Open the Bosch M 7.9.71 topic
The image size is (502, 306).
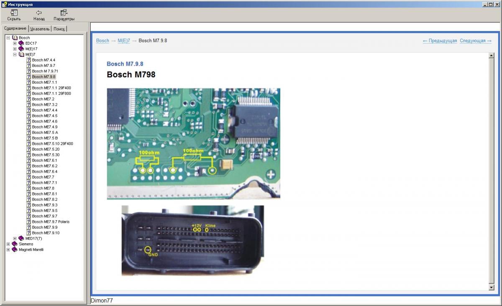pos(44,71)
